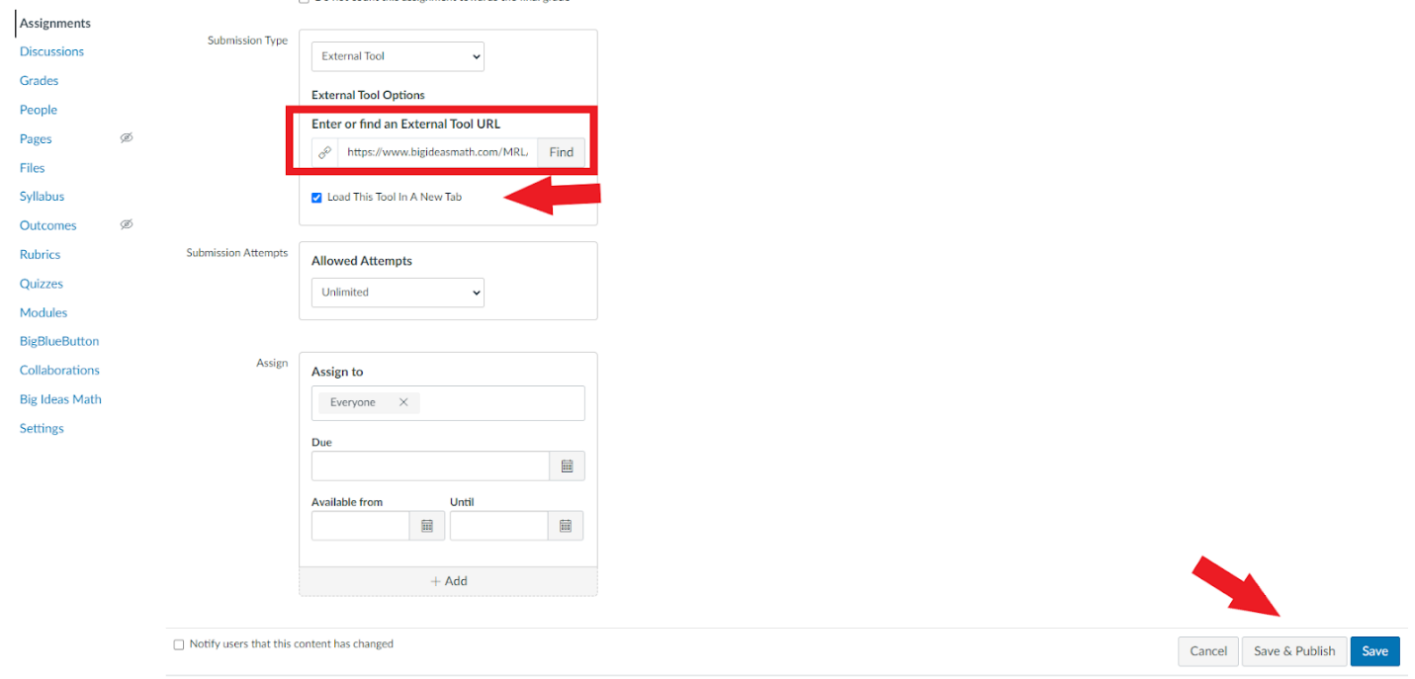This screenshot has height=679, width=1415.
Task: Click the blue Save button
Action: pyautogui.click(x=1374, y=651)
